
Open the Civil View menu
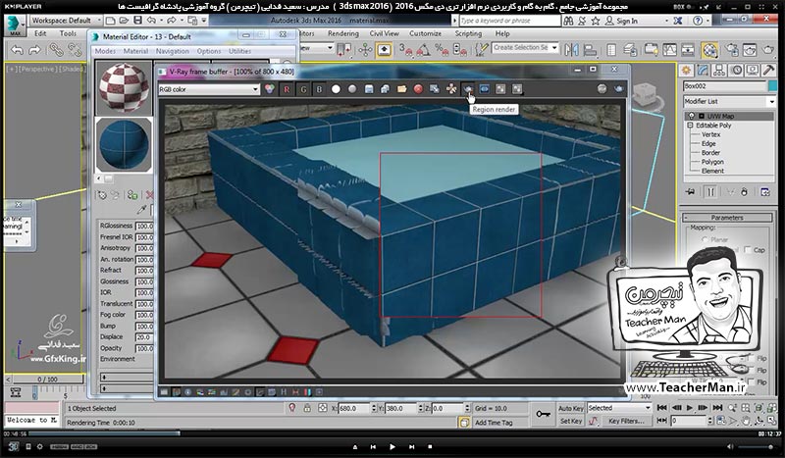coord(384,33)
